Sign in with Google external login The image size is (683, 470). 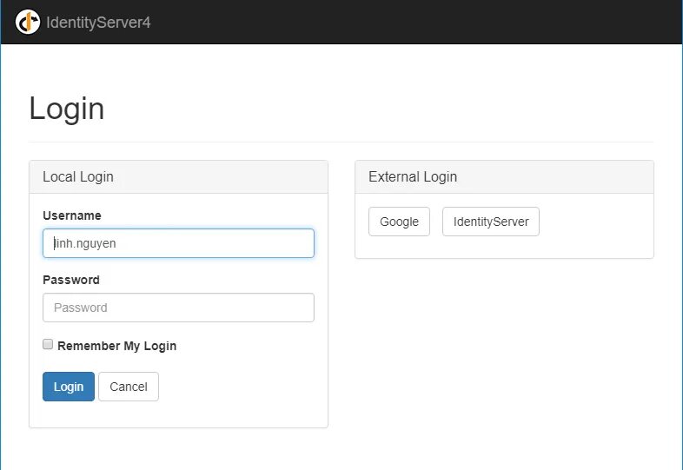click(x=399, y=222)
